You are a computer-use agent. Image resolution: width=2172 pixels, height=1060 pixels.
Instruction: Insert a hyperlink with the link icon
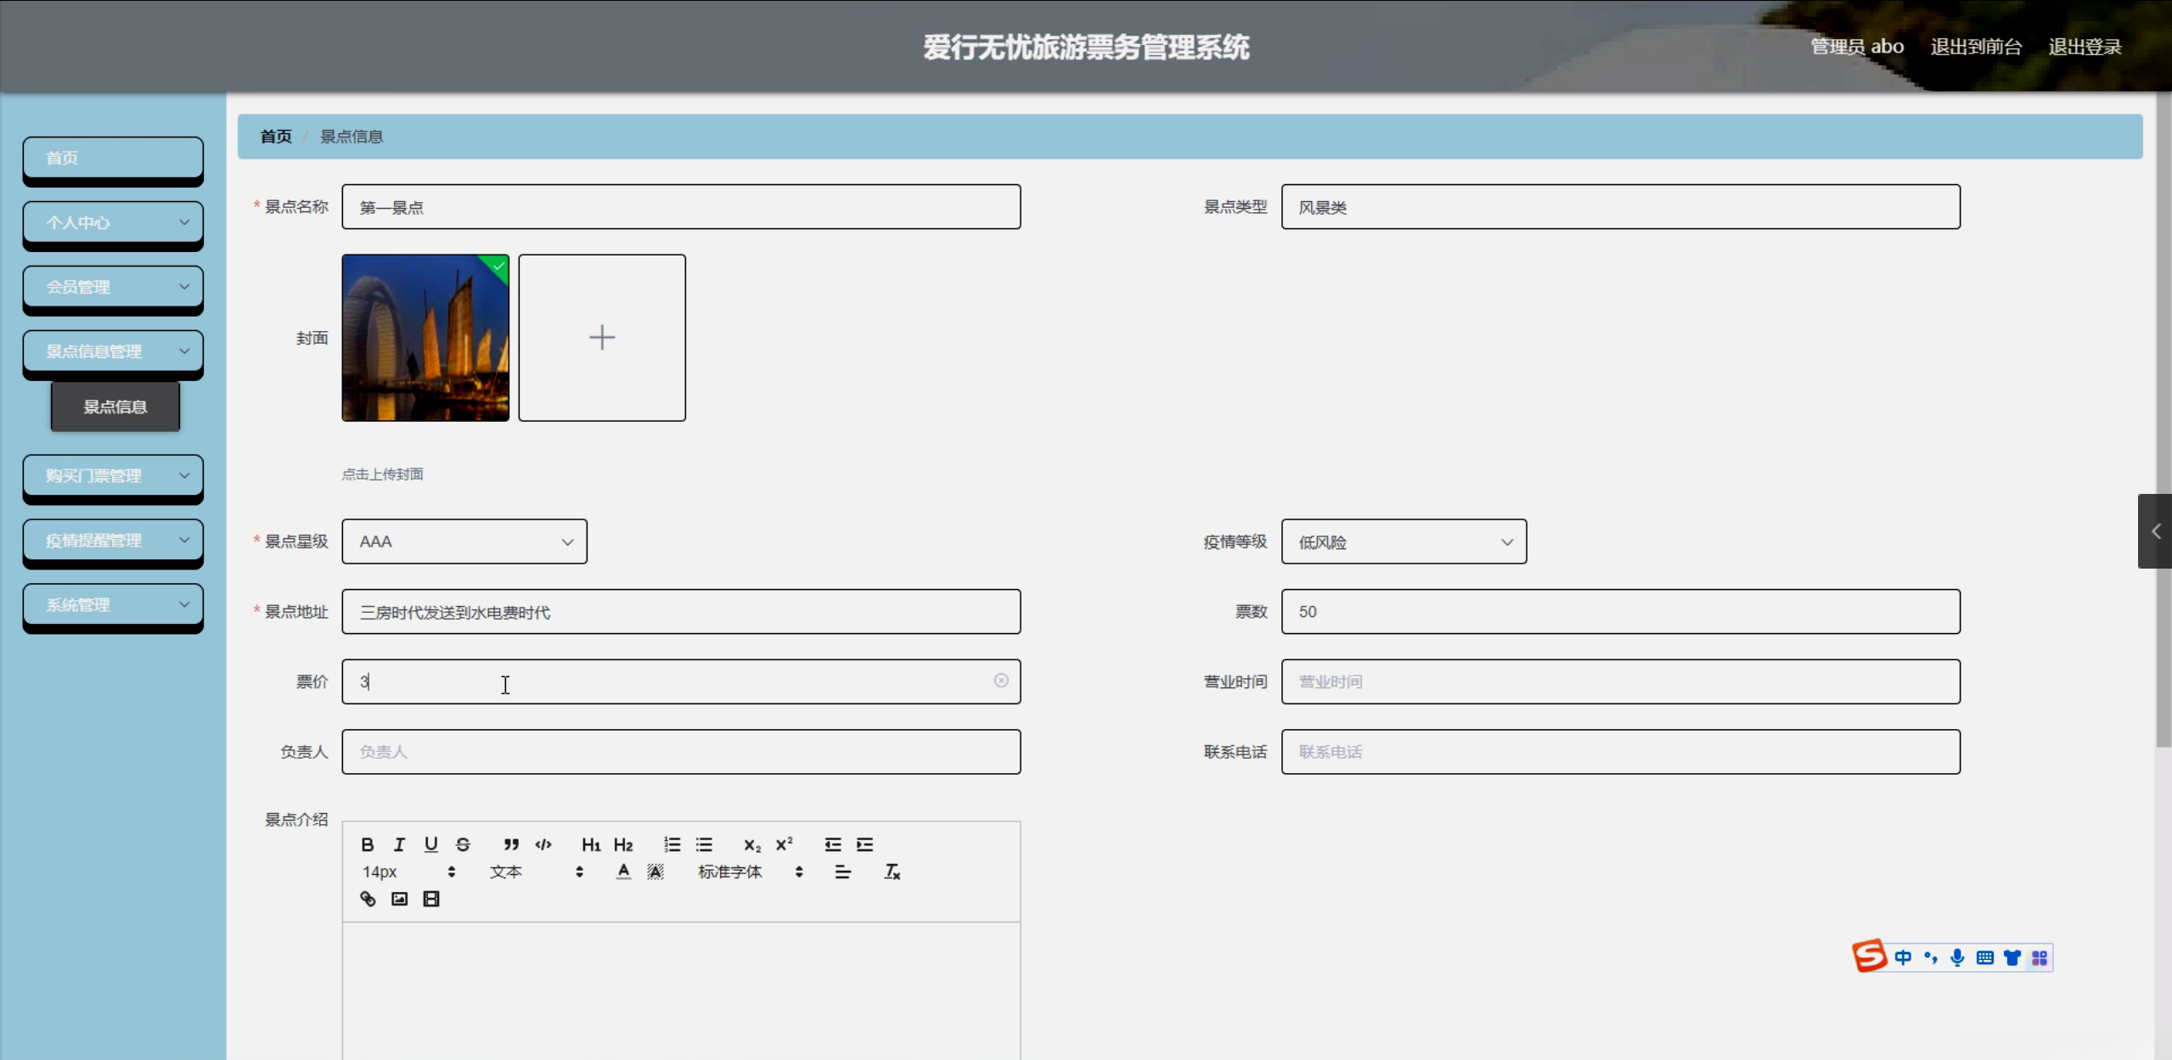coord(368,899)
